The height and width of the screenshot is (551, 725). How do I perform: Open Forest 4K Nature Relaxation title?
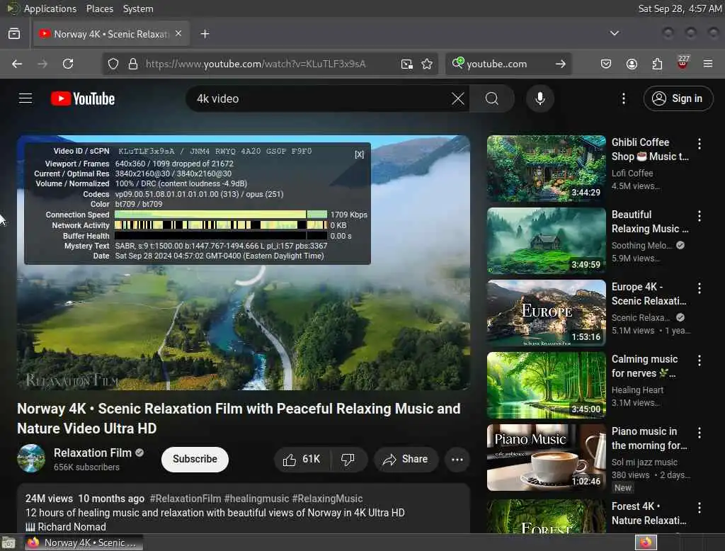click(649, 513)
